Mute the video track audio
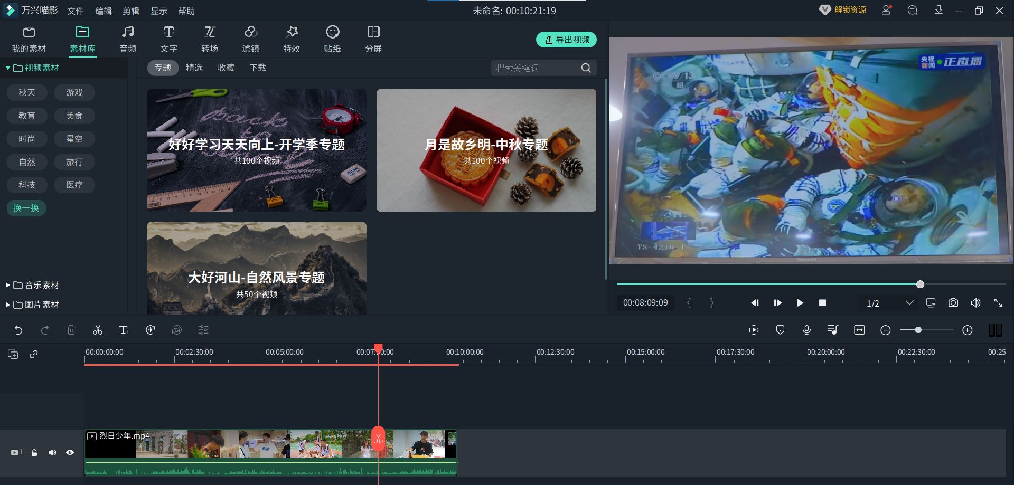The width and height of the screenshot is (1014, 485). pyautogui.click(x=52, y=453)
